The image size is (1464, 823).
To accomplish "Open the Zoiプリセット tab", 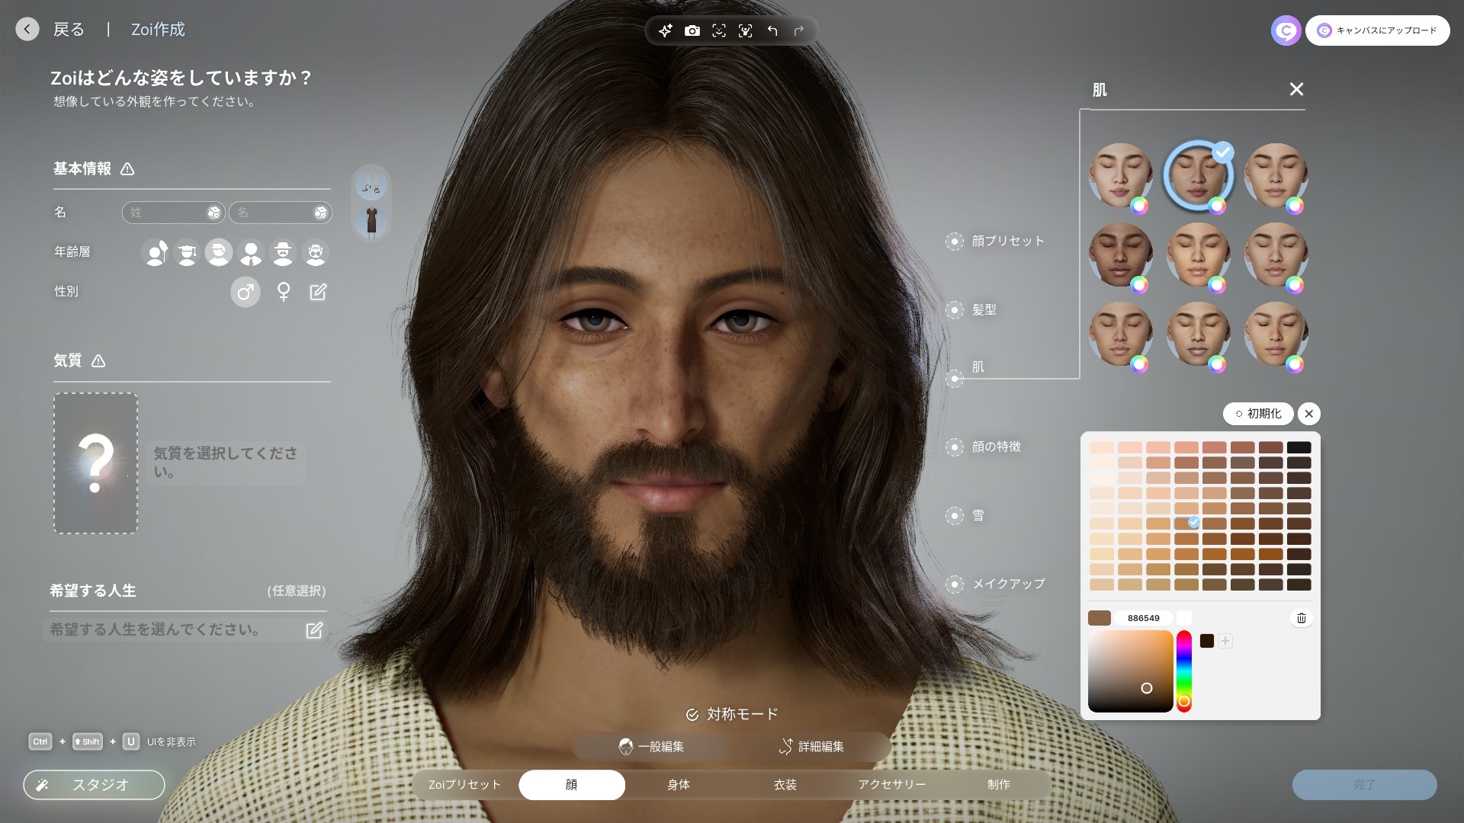I will pyautogui.click(x=464, y=785).
